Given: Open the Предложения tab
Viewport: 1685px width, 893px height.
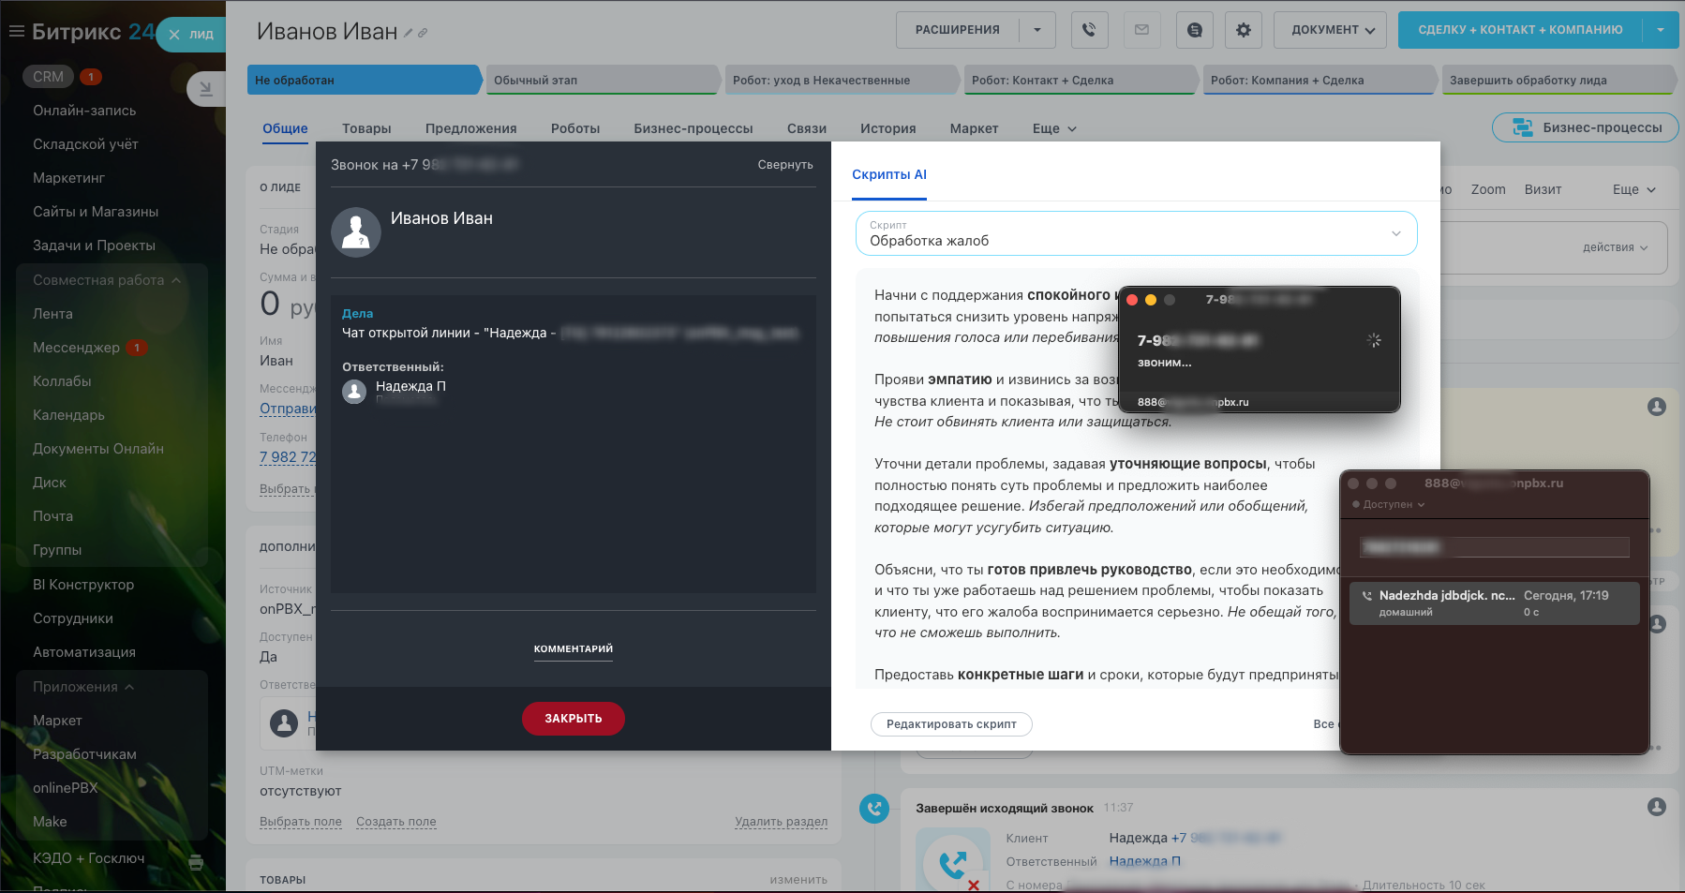Looking at the screenshot, I should (470, 128).
